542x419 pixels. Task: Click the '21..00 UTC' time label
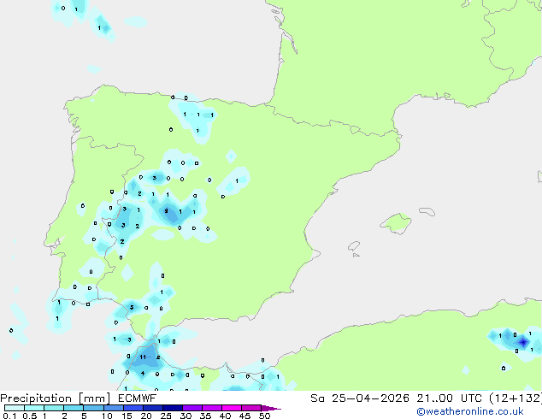[x=450, y=398]
